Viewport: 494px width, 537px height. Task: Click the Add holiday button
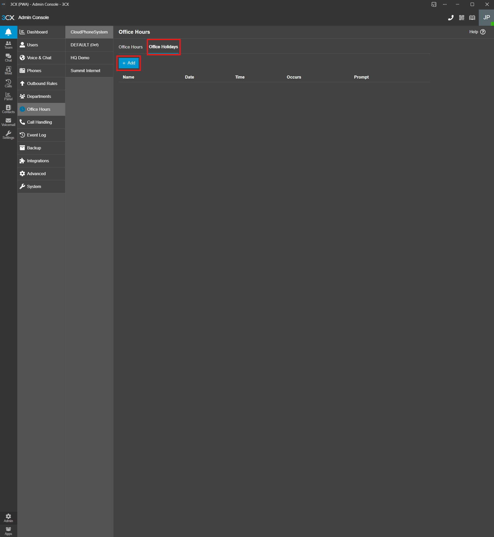[129, 63]
